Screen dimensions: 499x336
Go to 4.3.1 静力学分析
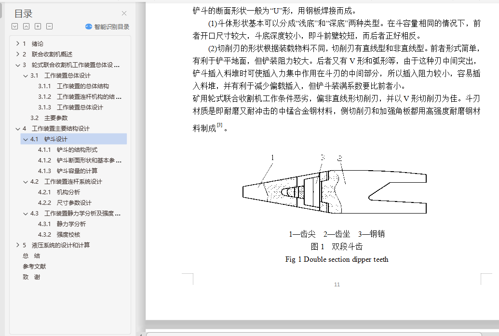(62, 224)
